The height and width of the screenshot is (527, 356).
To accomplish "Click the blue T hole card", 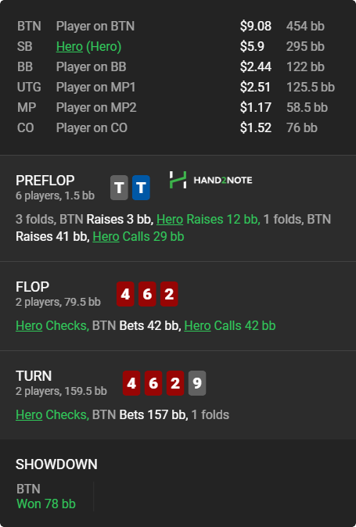I will (141, 188).
